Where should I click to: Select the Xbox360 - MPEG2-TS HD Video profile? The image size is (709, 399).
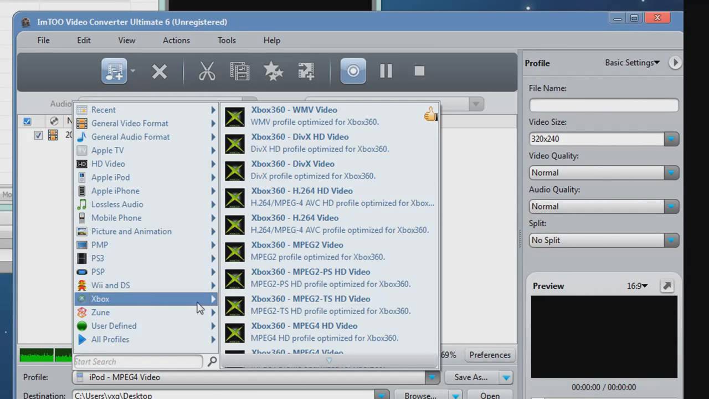pyautogui.click(x=330, y=305)
